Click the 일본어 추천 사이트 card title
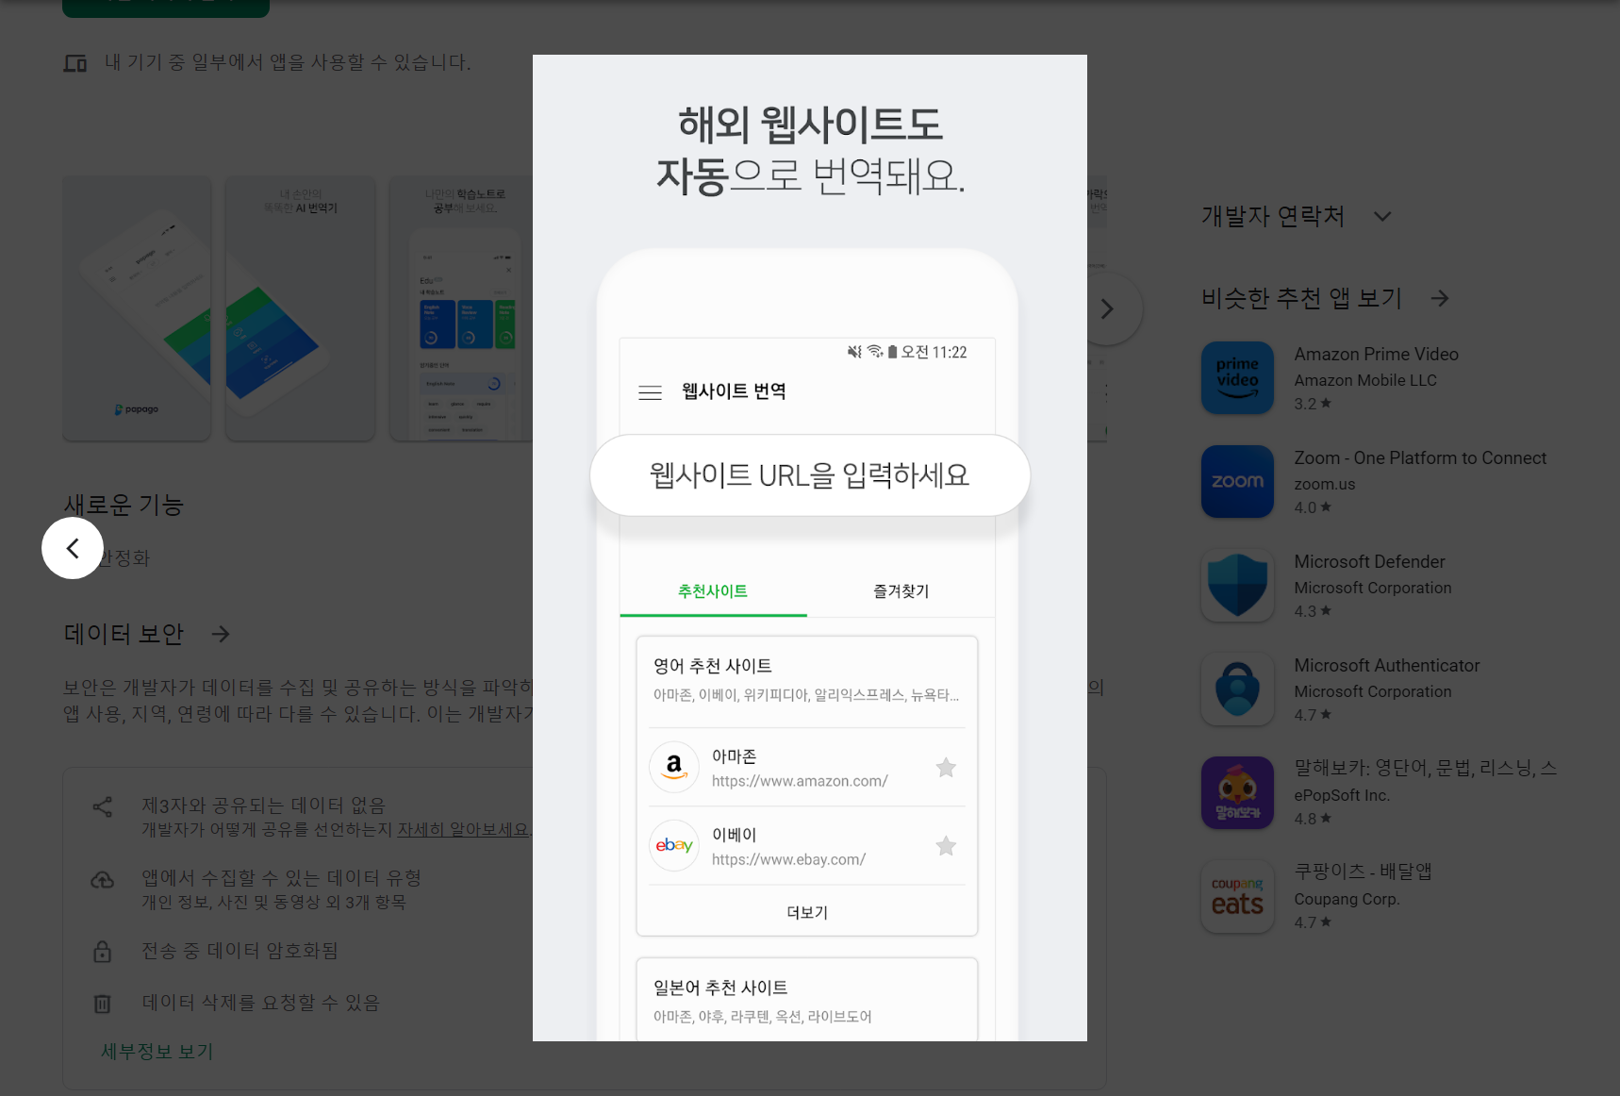Viewport: 1620px width, 1096px height. click(720, 988)
